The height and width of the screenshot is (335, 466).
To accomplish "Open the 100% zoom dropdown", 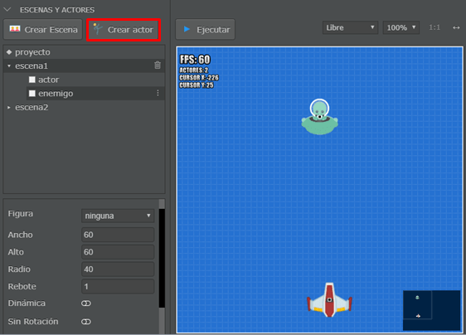I will pyautogui.click(x=401, y=27).
